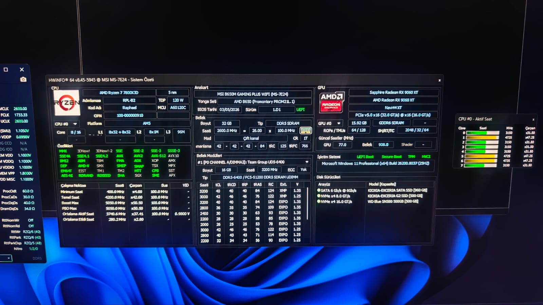Image resolution: width=543 pixels, height=305 pixels.
Task: Click the 3200 MHz module speed field
Action: (x=269, y=170)
